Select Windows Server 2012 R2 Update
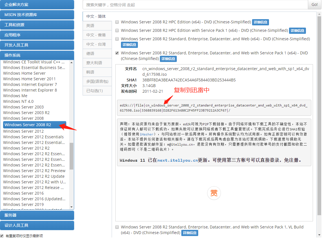The width and height of the screenshot is (322, 238). [x=34, y=176]
